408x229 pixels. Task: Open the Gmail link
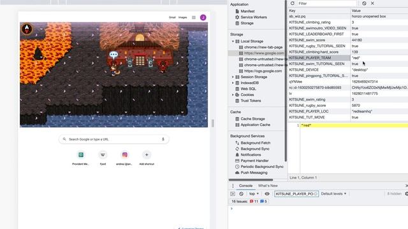(172, 17)
